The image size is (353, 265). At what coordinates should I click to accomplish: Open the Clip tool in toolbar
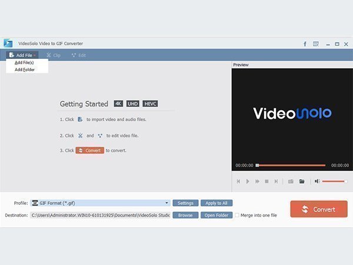54,55
